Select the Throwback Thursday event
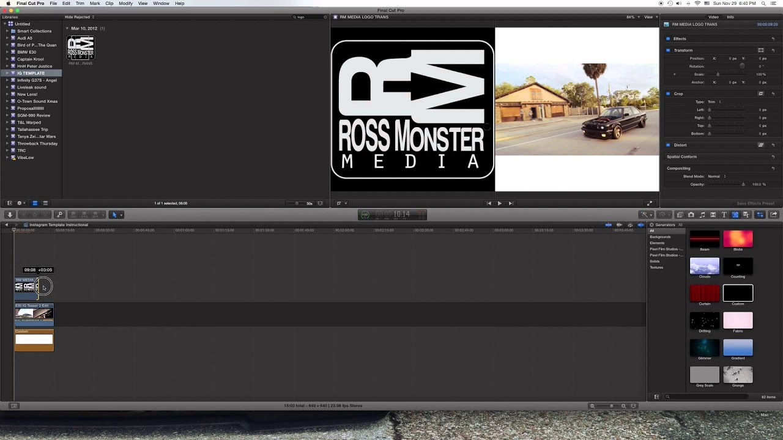This screenshot has width=783, height=440. pyautogui.click(x=37, y=144)
